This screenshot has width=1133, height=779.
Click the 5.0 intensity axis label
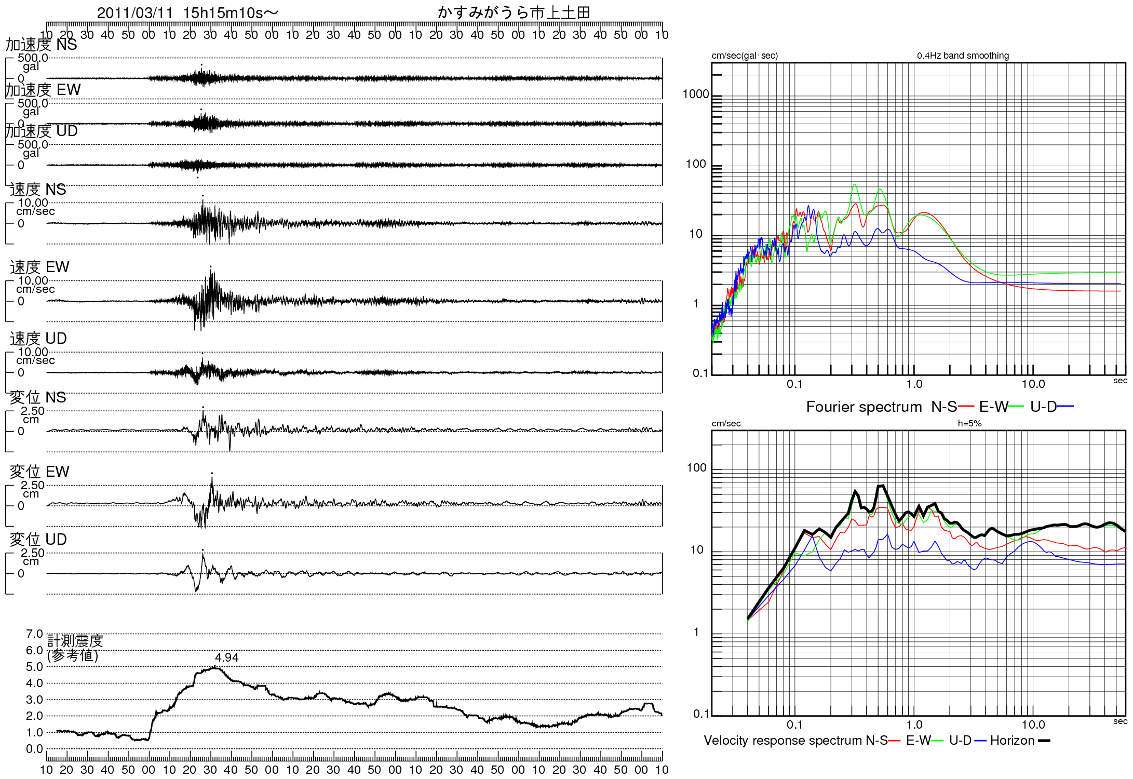pyautogui.click(x=34, y=667)
